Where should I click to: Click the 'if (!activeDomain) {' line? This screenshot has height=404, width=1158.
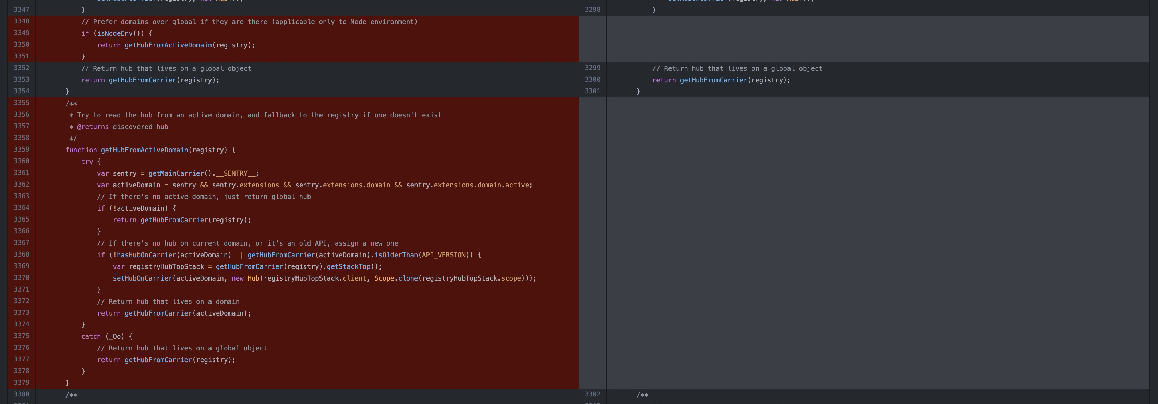[137, 209]
